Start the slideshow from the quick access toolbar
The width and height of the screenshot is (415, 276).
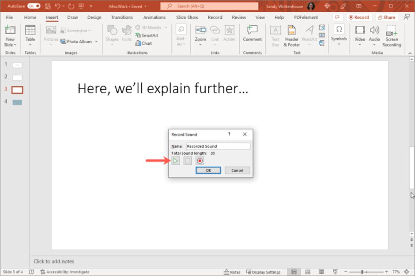coord(81,6)
